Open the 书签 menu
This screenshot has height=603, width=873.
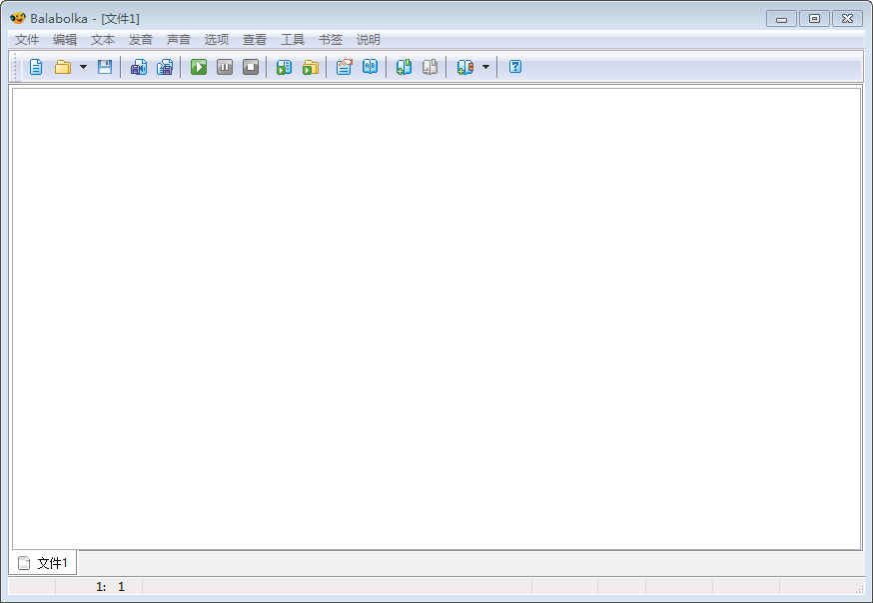331,40
